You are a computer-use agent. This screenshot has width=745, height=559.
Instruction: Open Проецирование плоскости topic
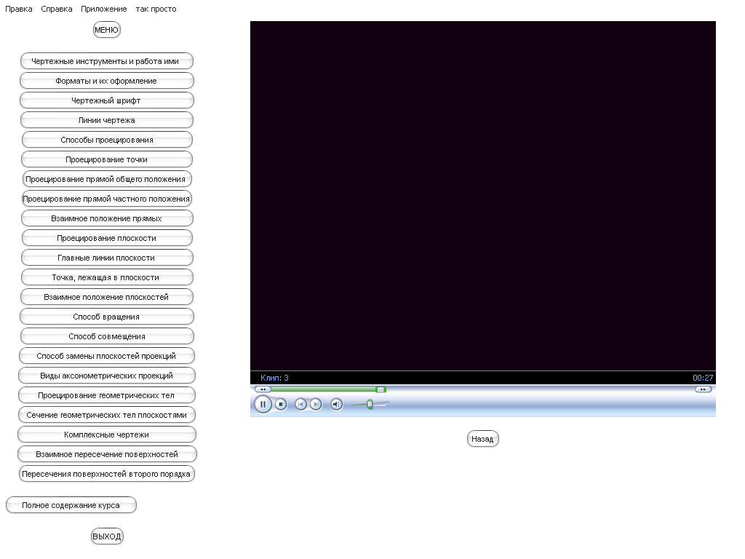(x=107, y=238)
